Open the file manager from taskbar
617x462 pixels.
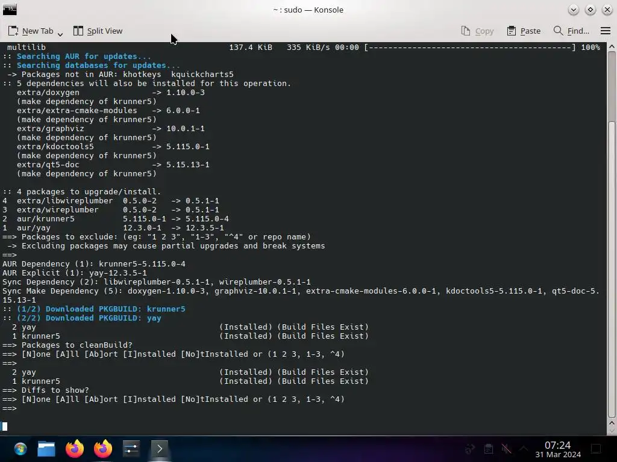click(x=46, y=449)
